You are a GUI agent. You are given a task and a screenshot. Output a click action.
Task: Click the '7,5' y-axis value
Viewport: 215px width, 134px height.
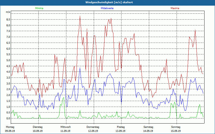(x=8, y=31)
